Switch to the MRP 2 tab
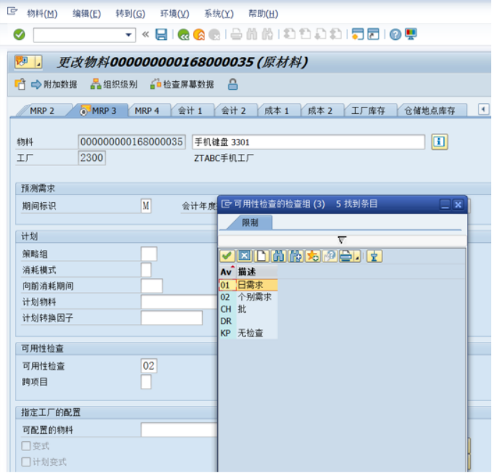Image resolution: width=492 pixels, height=473 pixels. point(42,111)
